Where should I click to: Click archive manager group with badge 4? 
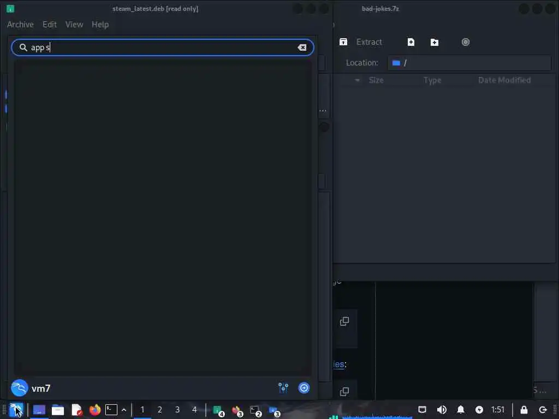click(x=218, y=411)
